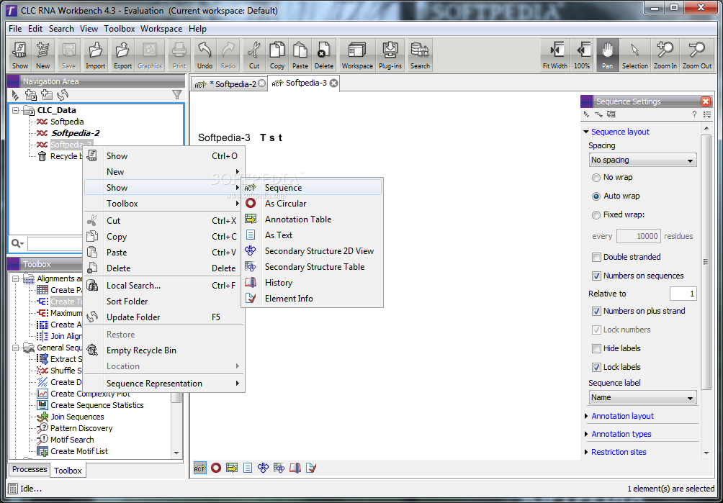Choose Sequence in the Show submenu

click(x=312, y=188)
